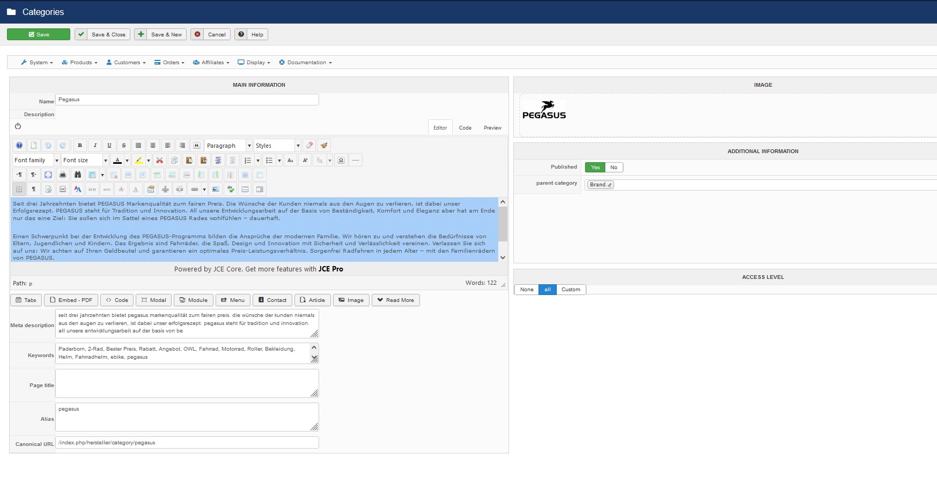The width and height of the screenshot is (937, 477).
Task: Click the Name field containing Pegasus
Action: (x=187, y=100)
